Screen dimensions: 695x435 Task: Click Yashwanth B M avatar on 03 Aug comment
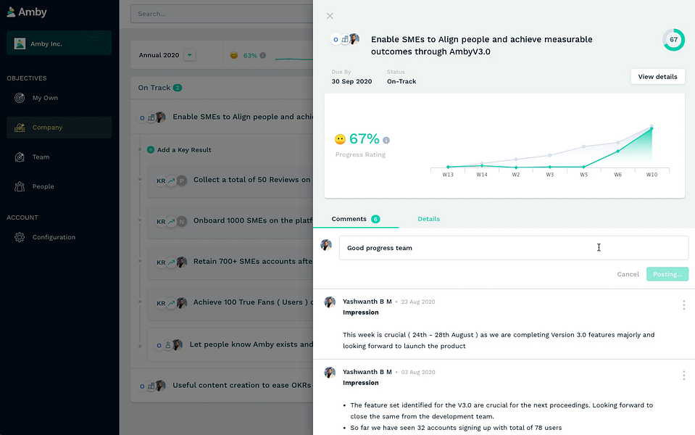coord(330,373)
